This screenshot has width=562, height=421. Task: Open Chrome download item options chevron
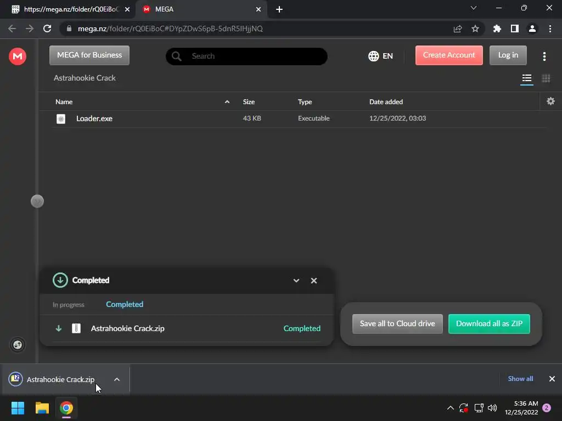117,379
